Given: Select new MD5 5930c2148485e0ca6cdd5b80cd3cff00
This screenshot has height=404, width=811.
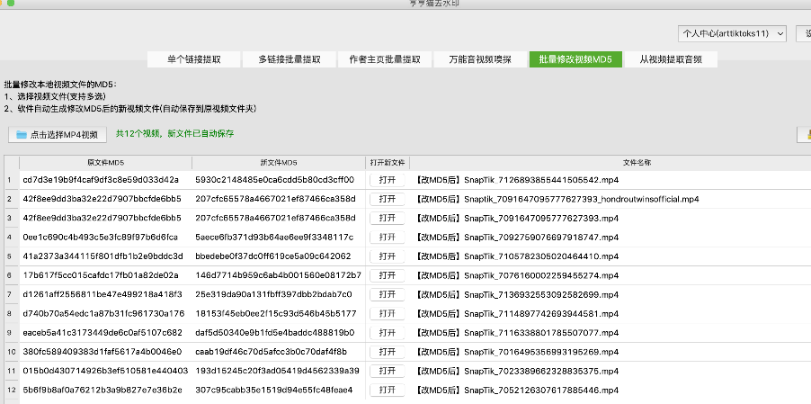Looking at the screenshot, I should (x=274, y=180).
